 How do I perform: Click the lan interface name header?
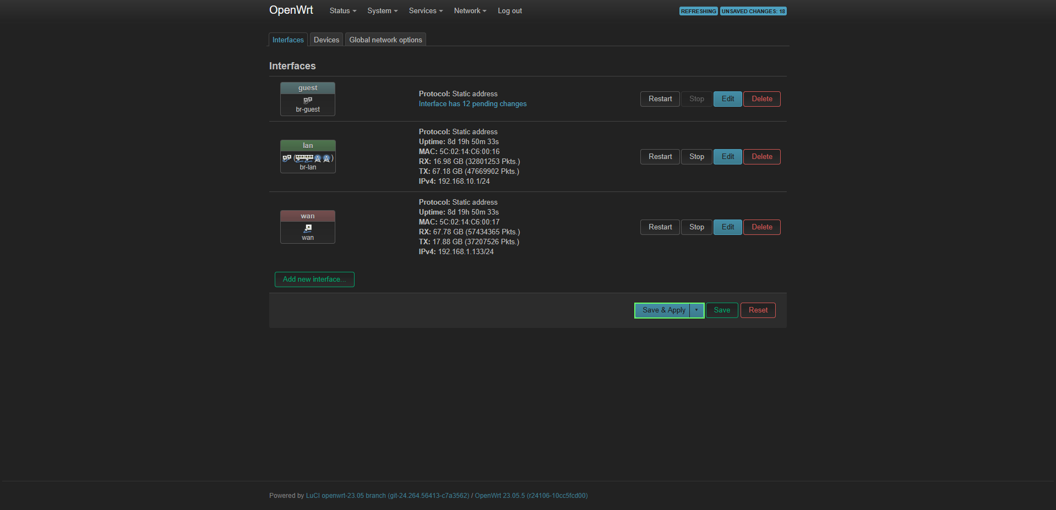click(308, 146)
